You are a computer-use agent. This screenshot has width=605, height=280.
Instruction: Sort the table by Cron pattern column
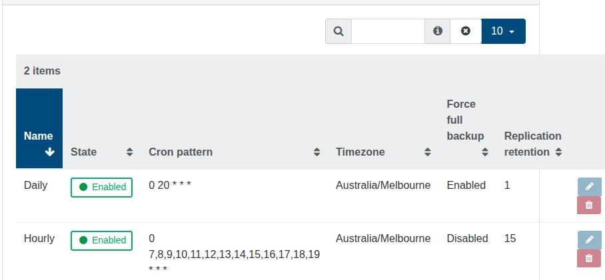(x=316, y=152)
